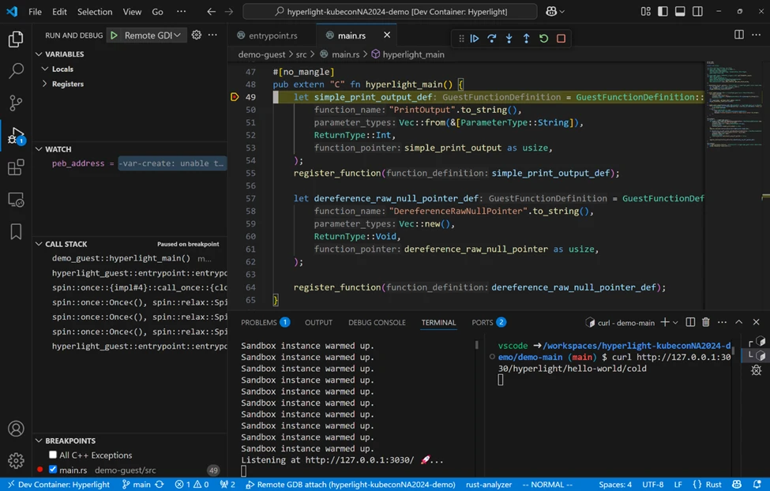
Task: Restart the debug session
Action: click(543, 39)
